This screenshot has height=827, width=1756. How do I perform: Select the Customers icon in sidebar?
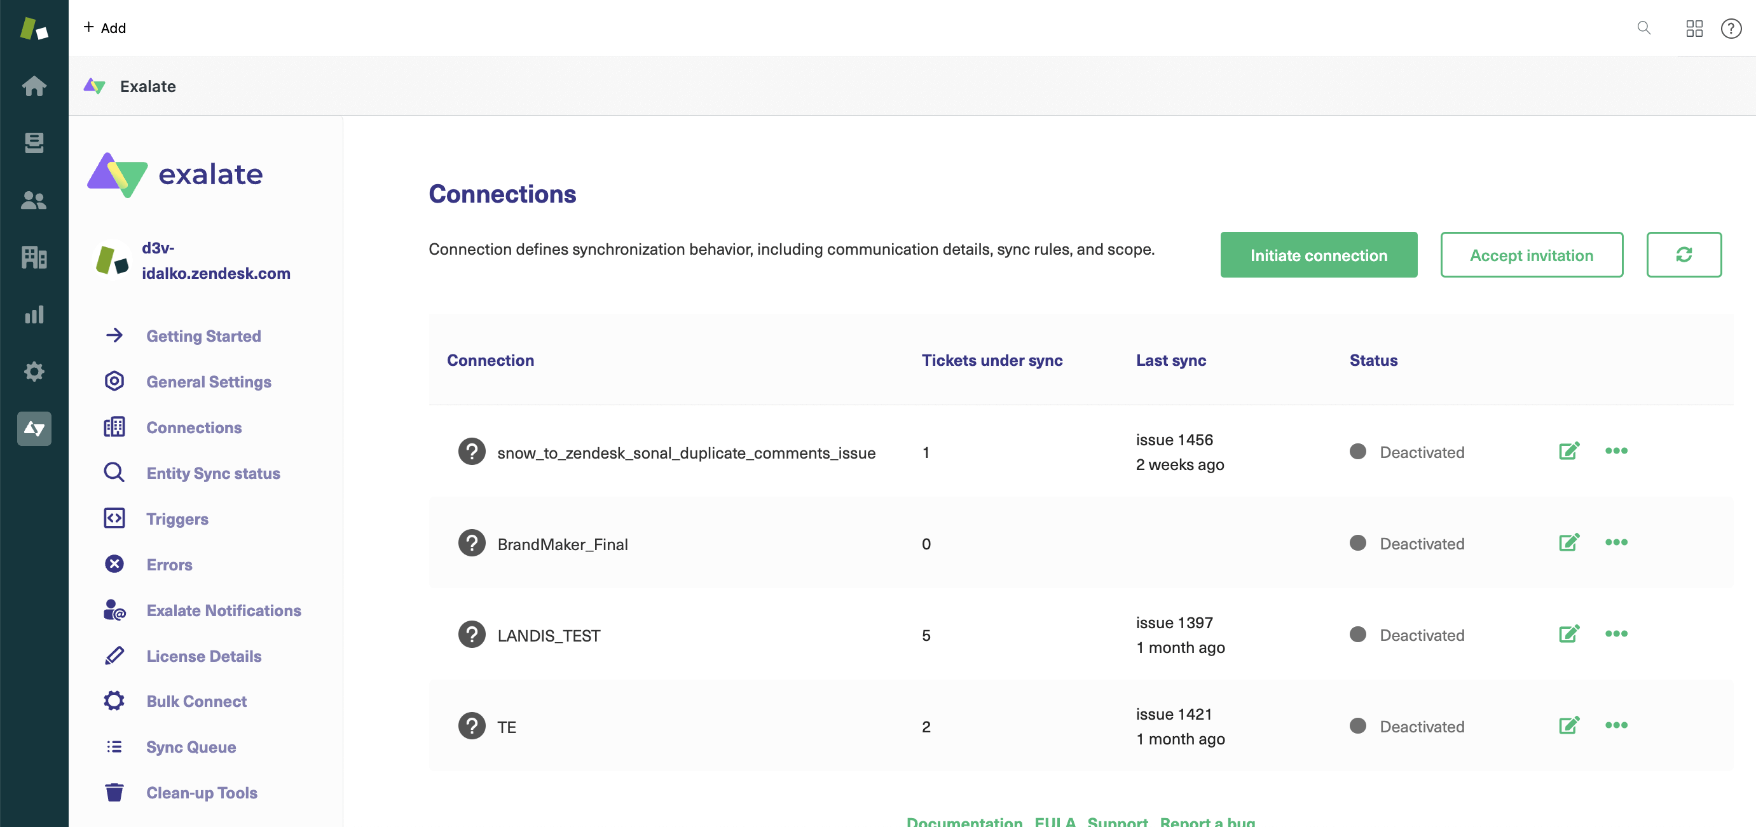(x=35, y=200)
